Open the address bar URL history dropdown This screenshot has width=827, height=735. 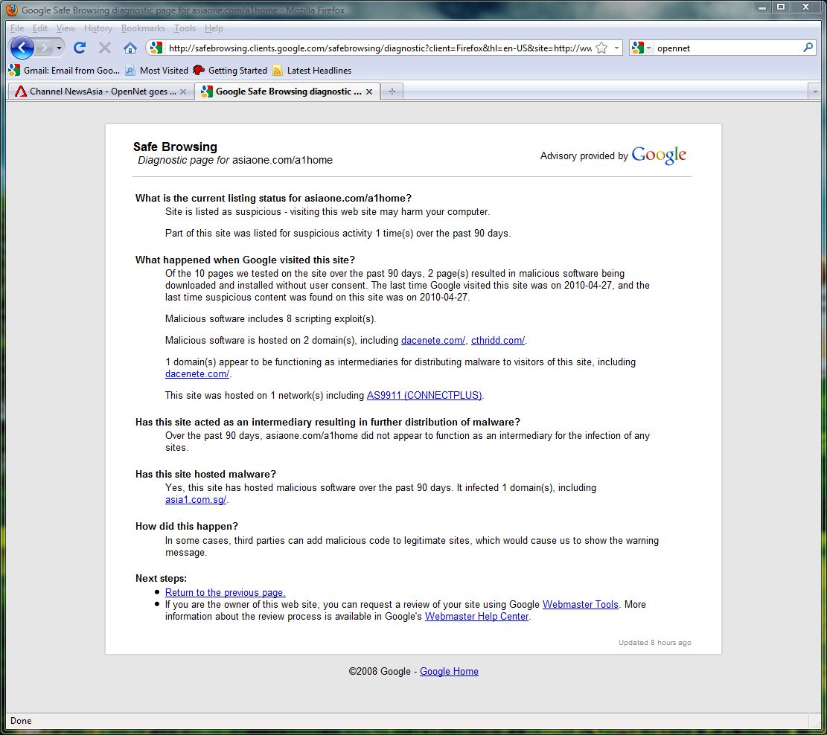point(616,48)
